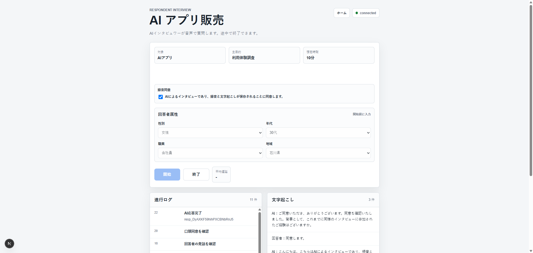Click the 録音同意 section label
Image resolution: width=533 pixels, height=253 pixels.
click(164, 90)
